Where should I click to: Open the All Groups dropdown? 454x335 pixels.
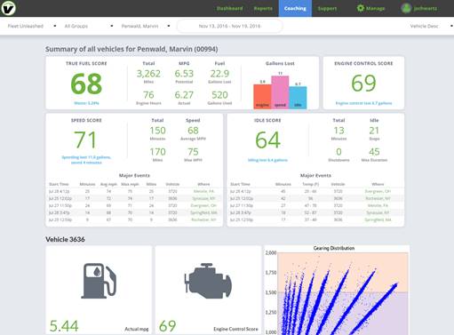pyautogui.click(x=89, y=26)
